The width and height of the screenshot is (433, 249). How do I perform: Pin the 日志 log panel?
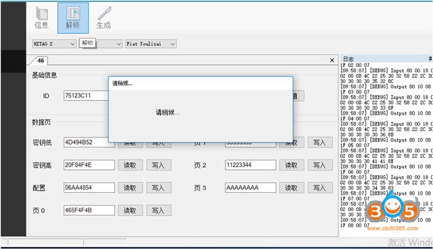point(430,58)
